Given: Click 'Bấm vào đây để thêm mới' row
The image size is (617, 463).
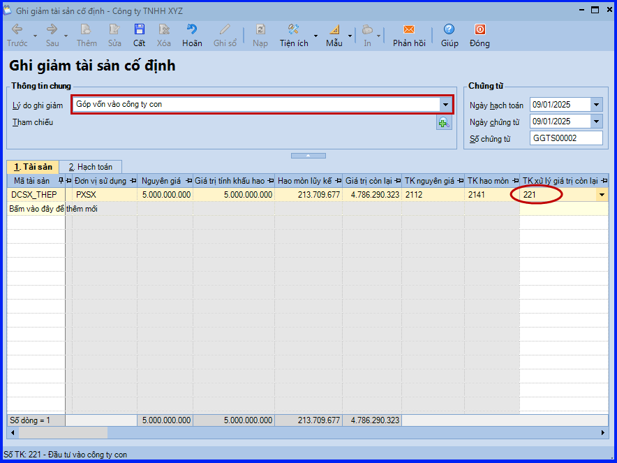Looking at the screenshot, I should click(52, 209).
